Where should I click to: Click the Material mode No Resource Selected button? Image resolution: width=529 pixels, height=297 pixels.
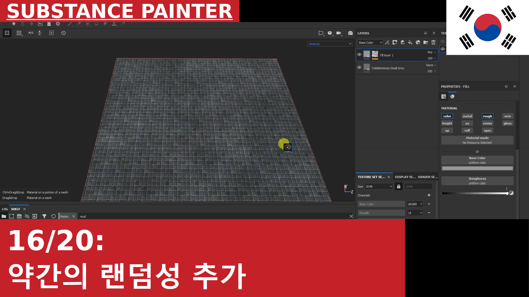[477, 140]
